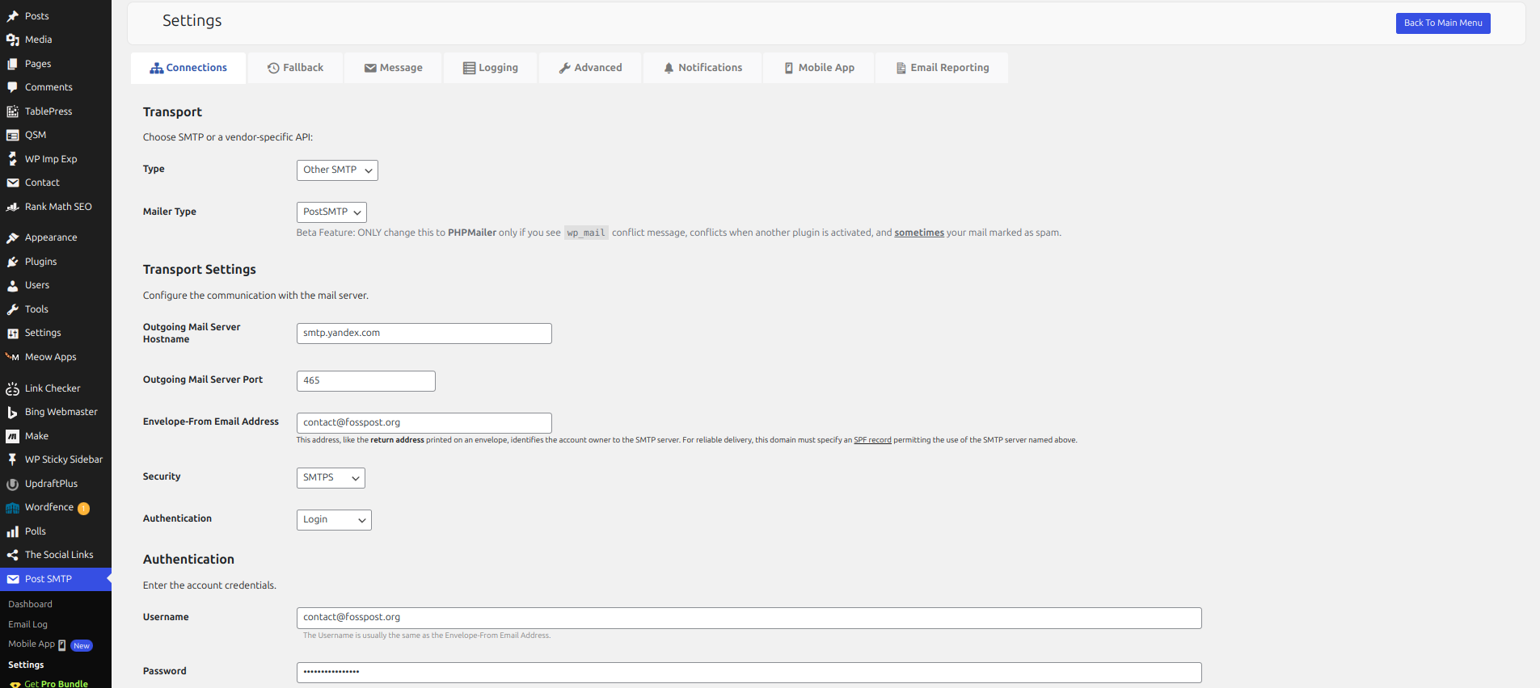Click the Social Links share icon
The height and width of the screenshot is (688, 1540).
pos(13,555)
